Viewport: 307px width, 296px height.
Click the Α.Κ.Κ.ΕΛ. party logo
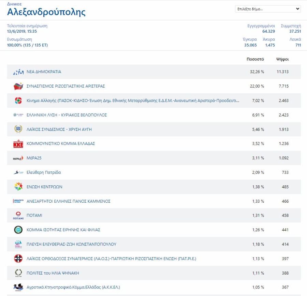[18, 287]
